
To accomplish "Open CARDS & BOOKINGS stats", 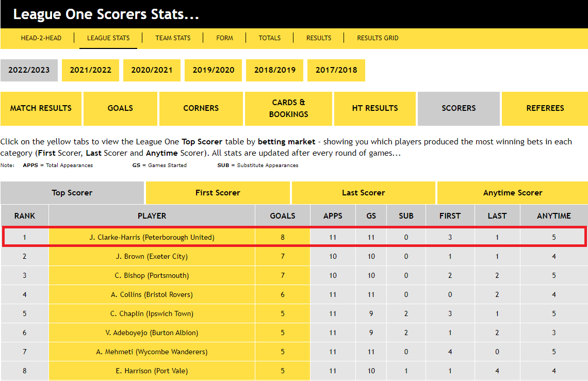I will 288,108.
